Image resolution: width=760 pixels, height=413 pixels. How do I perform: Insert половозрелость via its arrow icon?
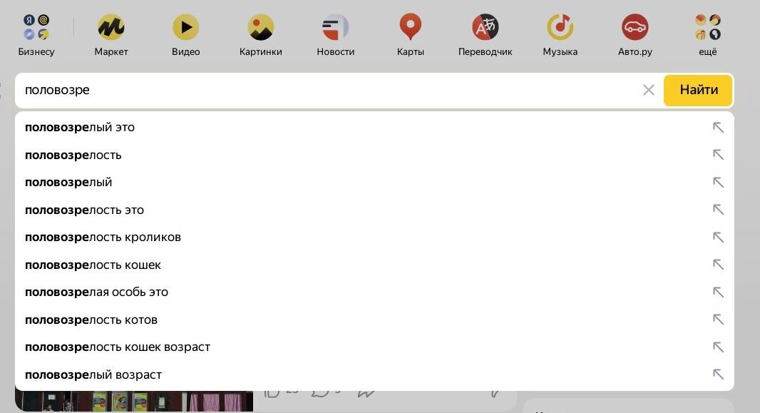[x=718, y=155]
